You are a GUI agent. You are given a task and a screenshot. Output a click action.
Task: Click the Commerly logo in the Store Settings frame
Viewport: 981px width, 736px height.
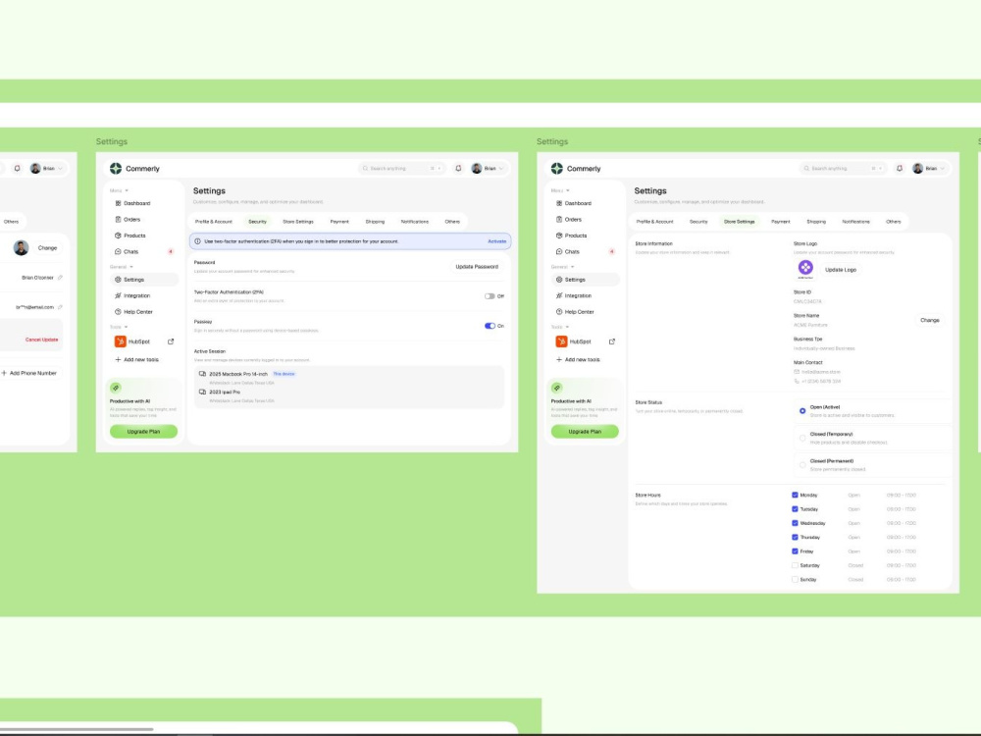[x=557, y=169]
